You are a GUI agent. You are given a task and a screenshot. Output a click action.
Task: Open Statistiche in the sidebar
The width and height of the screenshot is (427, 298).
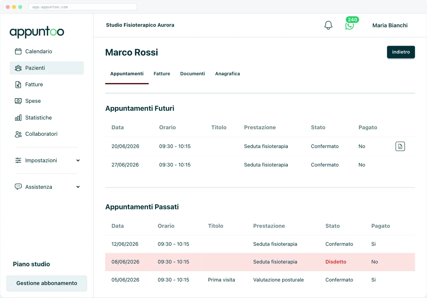click(x=47, y=118)
